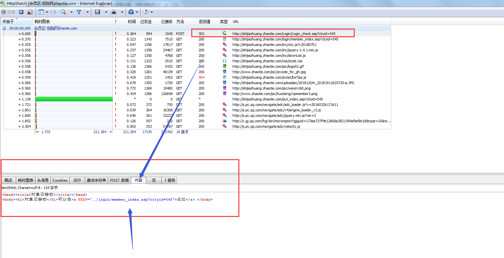Viewport: 504px width, 258px height.
Task: Select the Login_check.asp 302 request row
Action: pos(284,34)
